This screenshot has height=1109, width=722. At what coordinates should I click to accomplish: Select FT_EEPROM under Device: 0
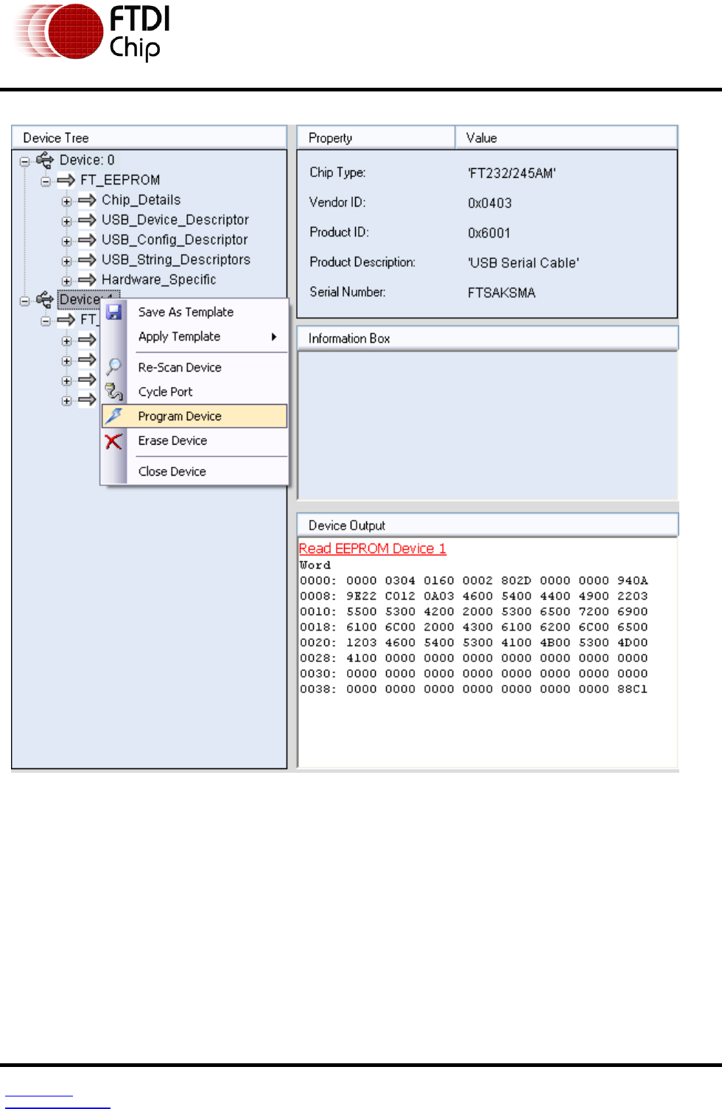[x=120, y=180]
